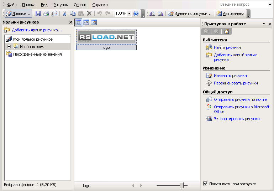Image resolution: width=274 pixels, height=191 pixels.
Task: Open the 100% zoom dropdown
Action: [129, 14]
